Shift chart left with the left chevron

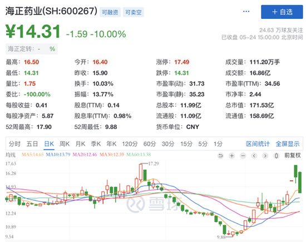[254, 156]
